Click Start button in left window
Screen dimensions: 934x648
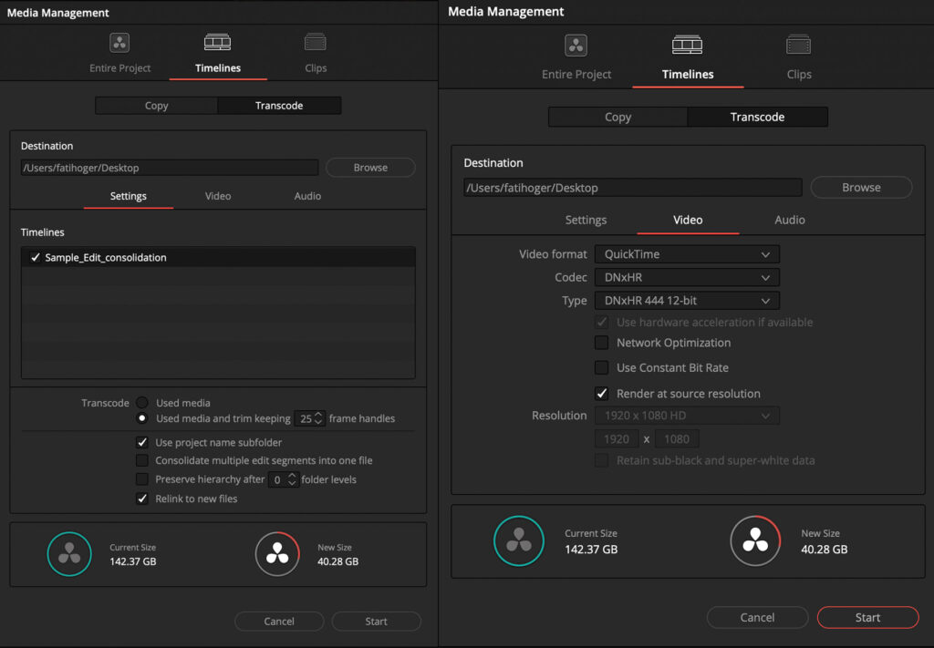click(x=376, y=622)
